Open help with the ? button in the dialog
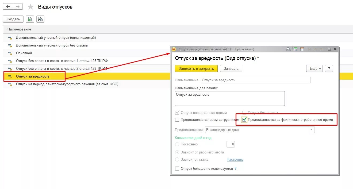Screen dimensions: 353x189 [x=329, y=68]
